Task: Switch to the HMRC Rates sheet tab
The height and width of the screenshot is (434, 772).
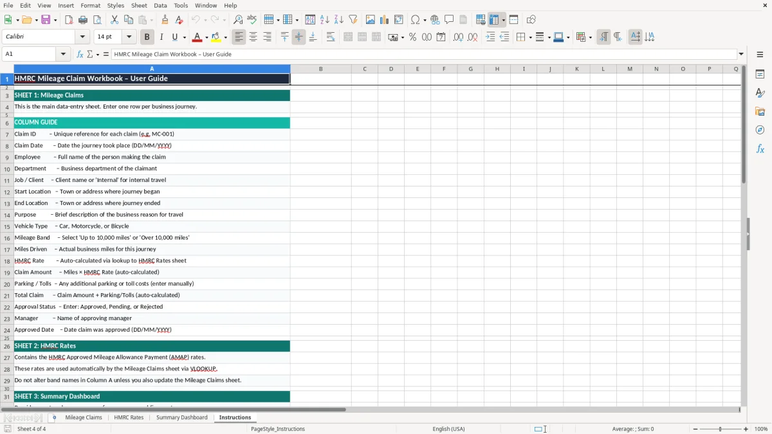Action: pyautogui.click(x=129, y=417)
